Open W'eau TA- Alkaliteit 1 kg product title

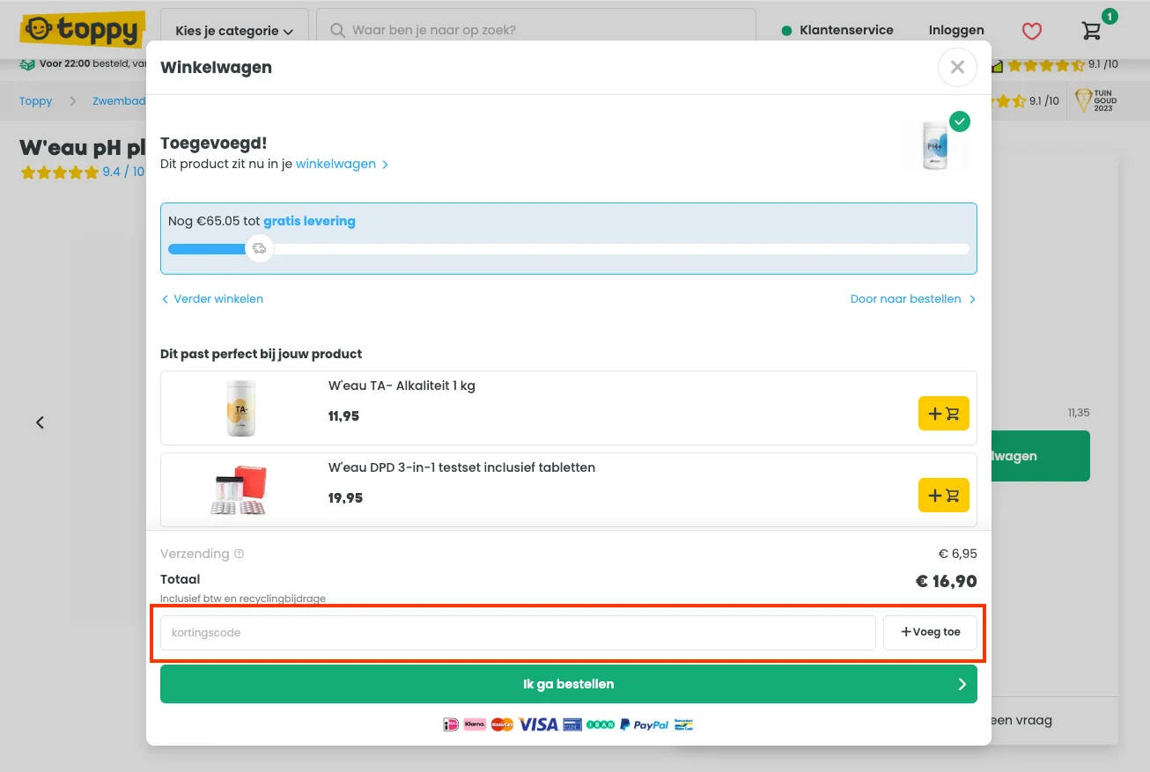(x=402, y=386)
